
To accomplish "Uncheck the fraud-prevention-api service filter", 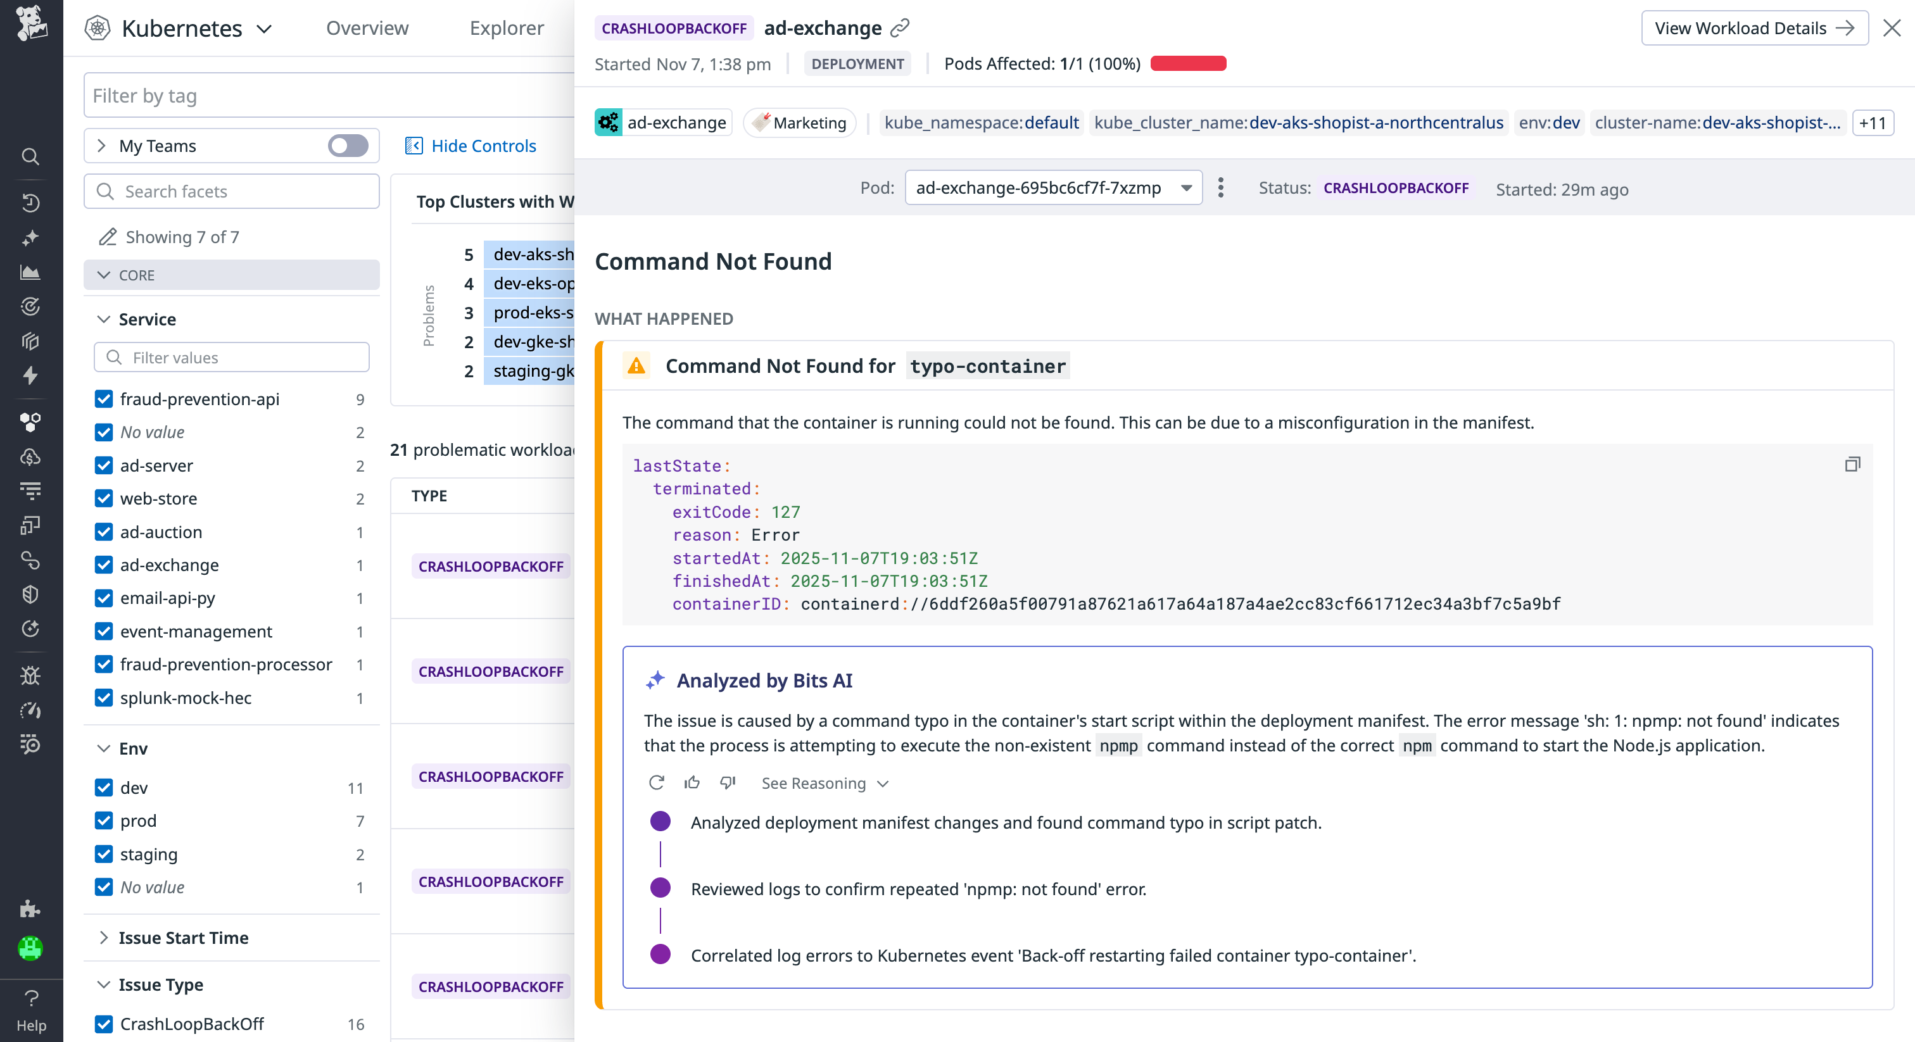I will (x=103, y=399).
